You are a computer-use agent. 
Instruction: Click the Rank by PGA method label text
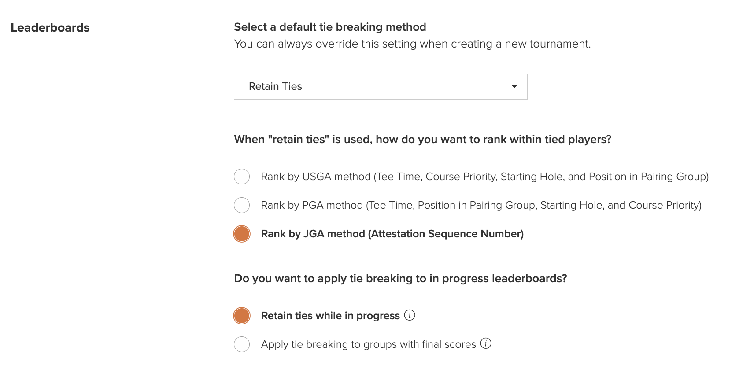pos(481,205)
